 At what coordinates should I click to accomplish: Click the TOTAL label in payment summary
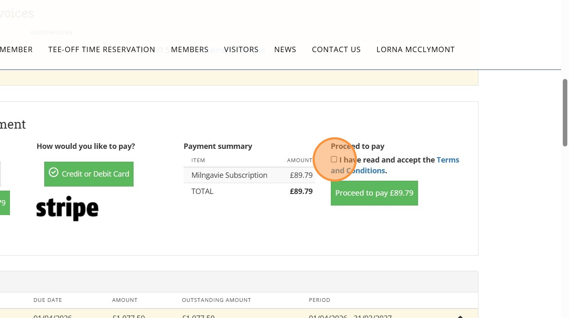203,191
